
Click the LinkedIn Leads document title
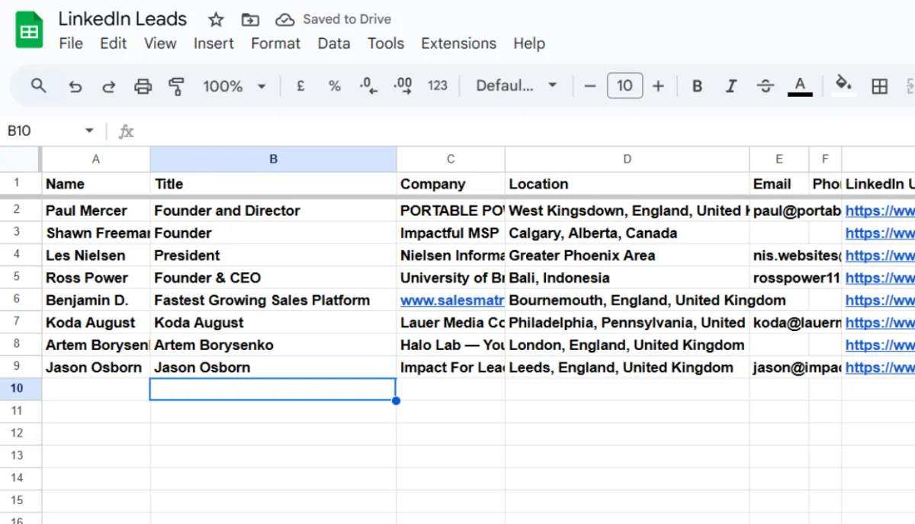click(x=123, y=19)
